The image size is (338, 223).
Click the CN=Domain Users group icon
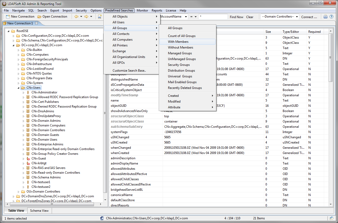(28, 140)
